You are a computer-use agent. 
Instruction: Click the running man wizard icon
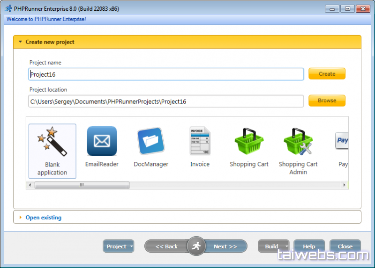tap(196, 246)
